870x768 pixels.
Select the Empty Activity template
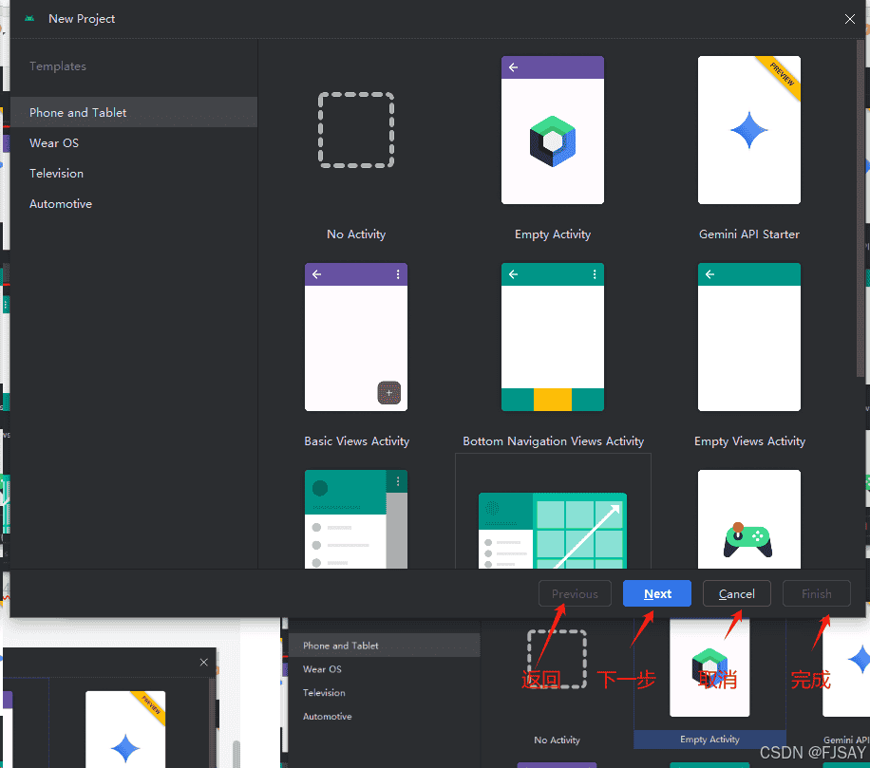(552, 130)
